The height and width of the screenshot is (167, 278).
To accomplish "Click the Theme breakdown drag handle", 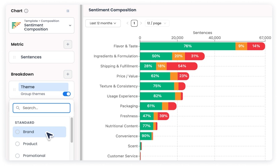I will (x=14, y=90).
